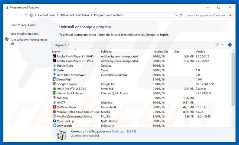Refresh the Programs and Features list
This screenshot has width=239, height=145.
click(181, 15)
